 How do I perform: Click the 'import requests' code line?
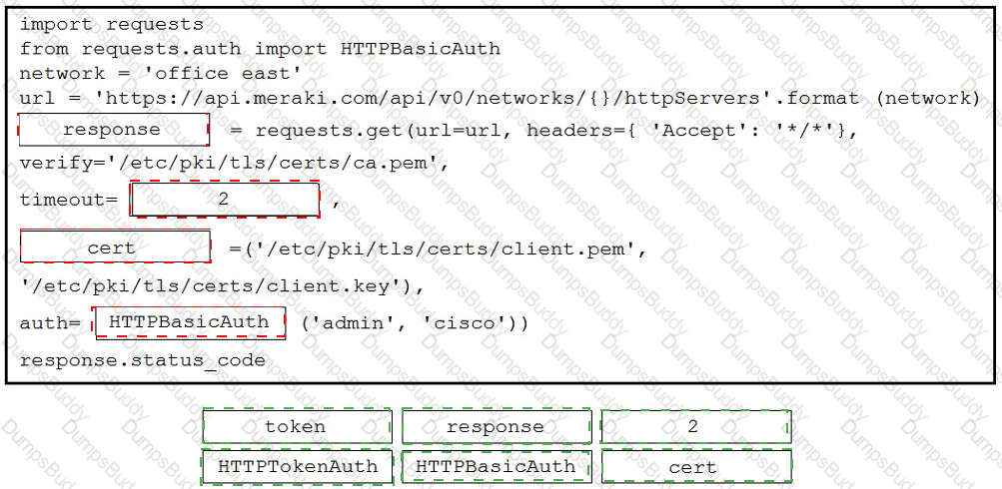click(x=112, y=25)
